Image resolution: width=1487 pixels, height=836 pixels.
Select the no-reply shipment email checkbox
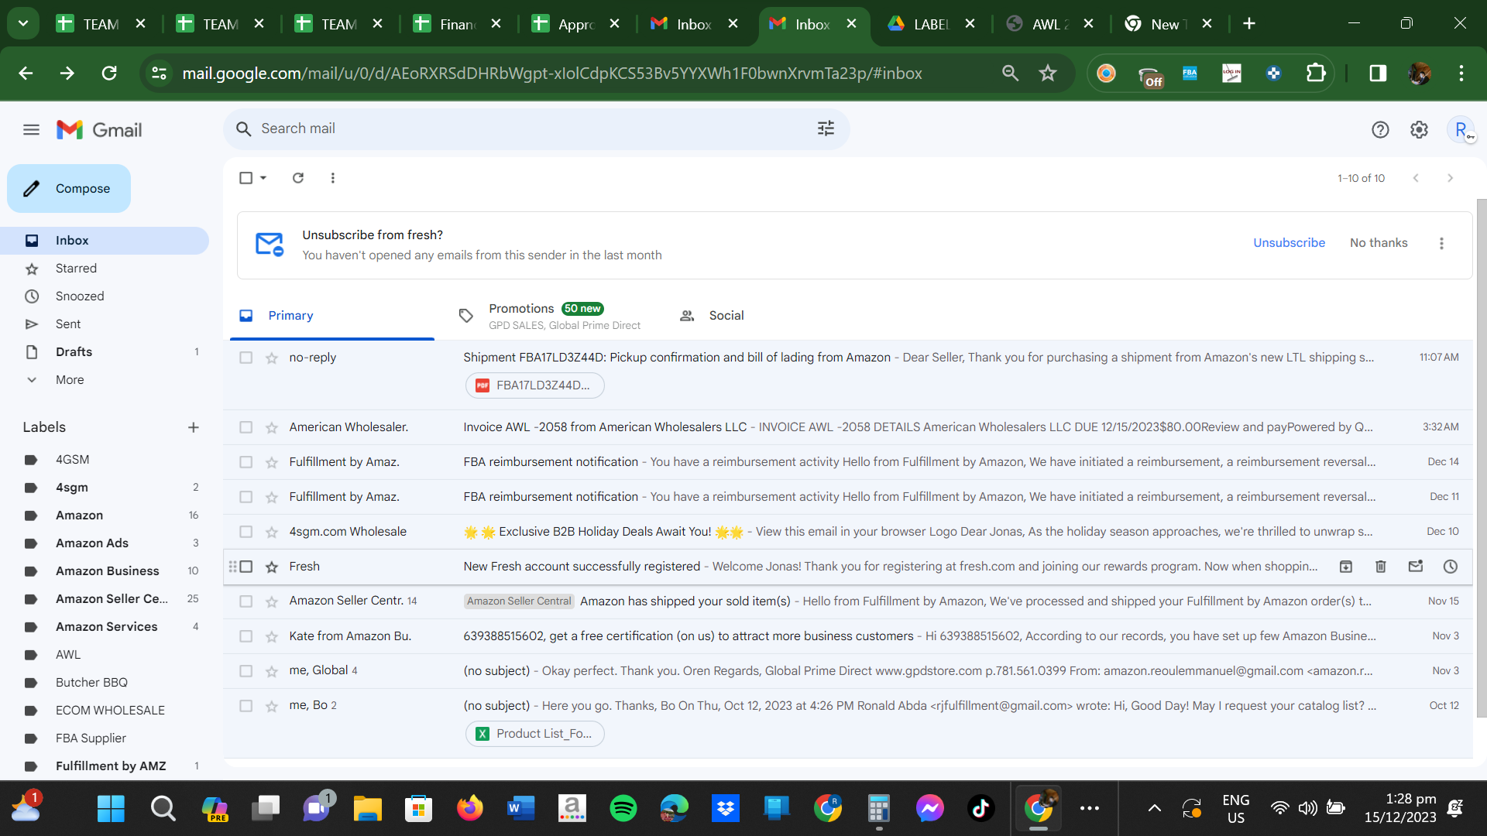[246, 358]
